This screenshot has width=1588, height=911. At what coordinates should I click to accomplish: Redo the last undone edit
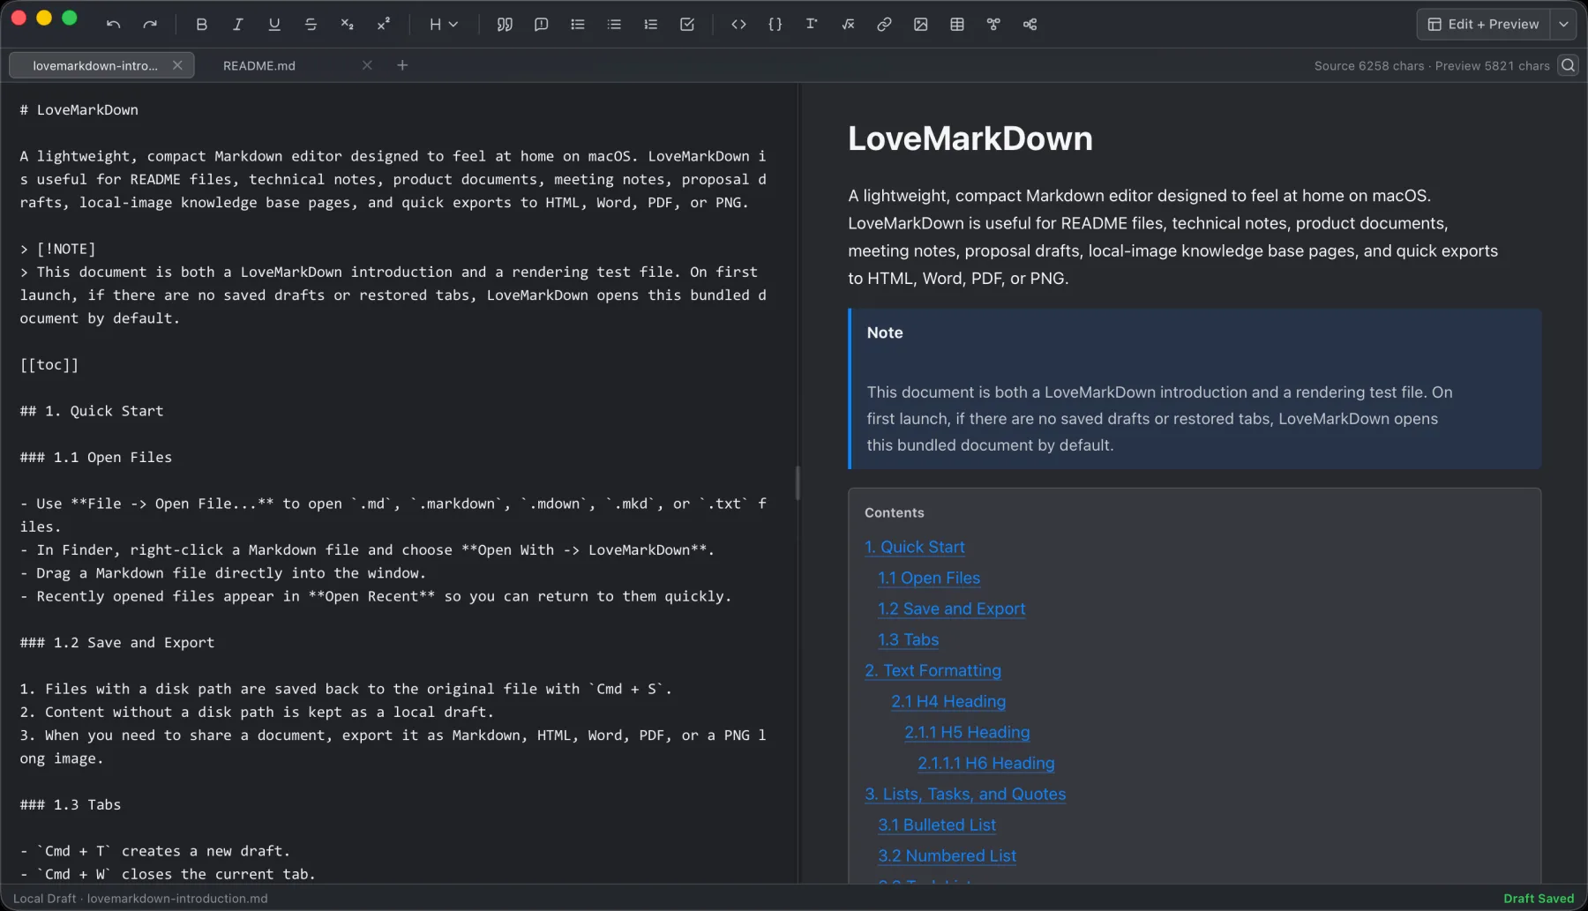[x=150, y=25]
